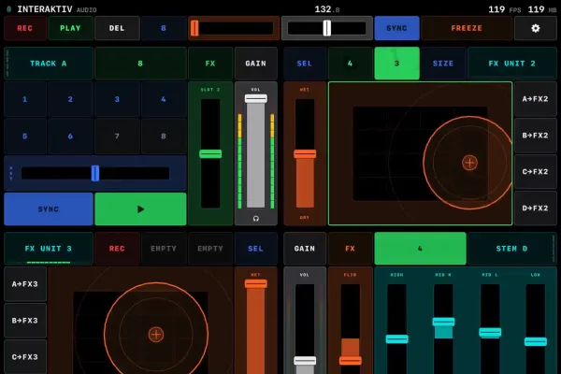This screenshot has width=561, height=374.
Task: Toggle C→FX2 routing
Action: [x=535, y=172]
